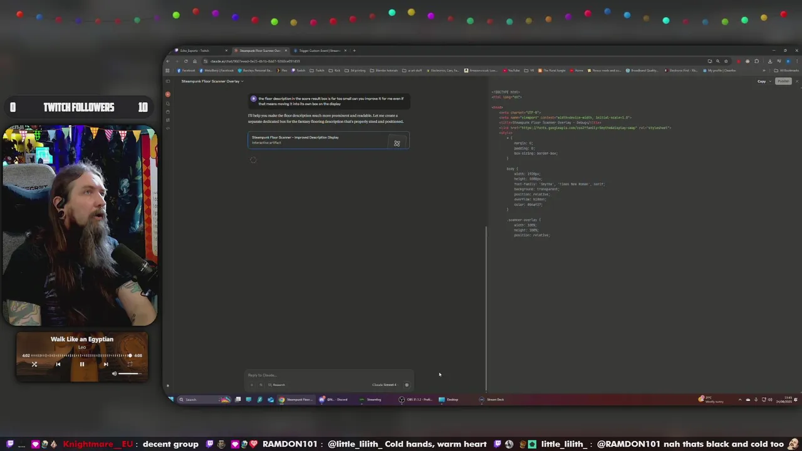Open the All Bookmarks folder

pyautogui.click(x=786, y=70)
